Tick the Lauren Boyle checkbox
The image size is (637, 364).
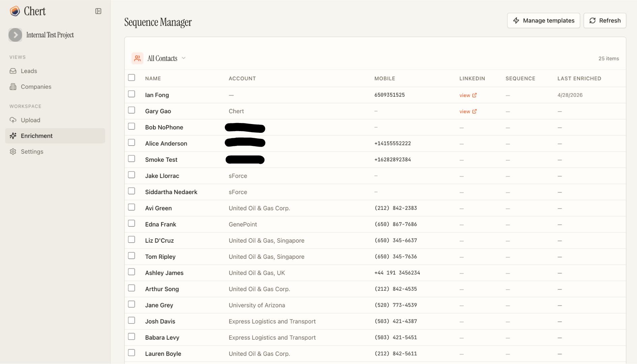pos(131,353)
